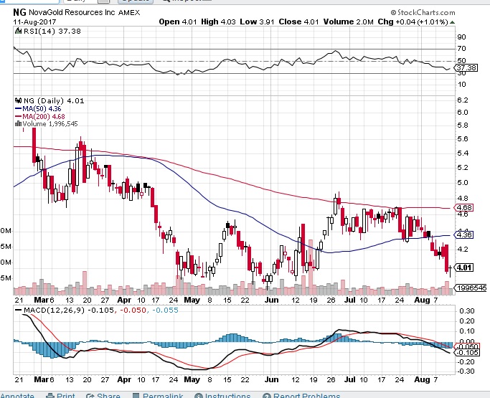Click the 90 RSI axis label
Viewport: 490px width, 398px height.
[x=461, y=37]
